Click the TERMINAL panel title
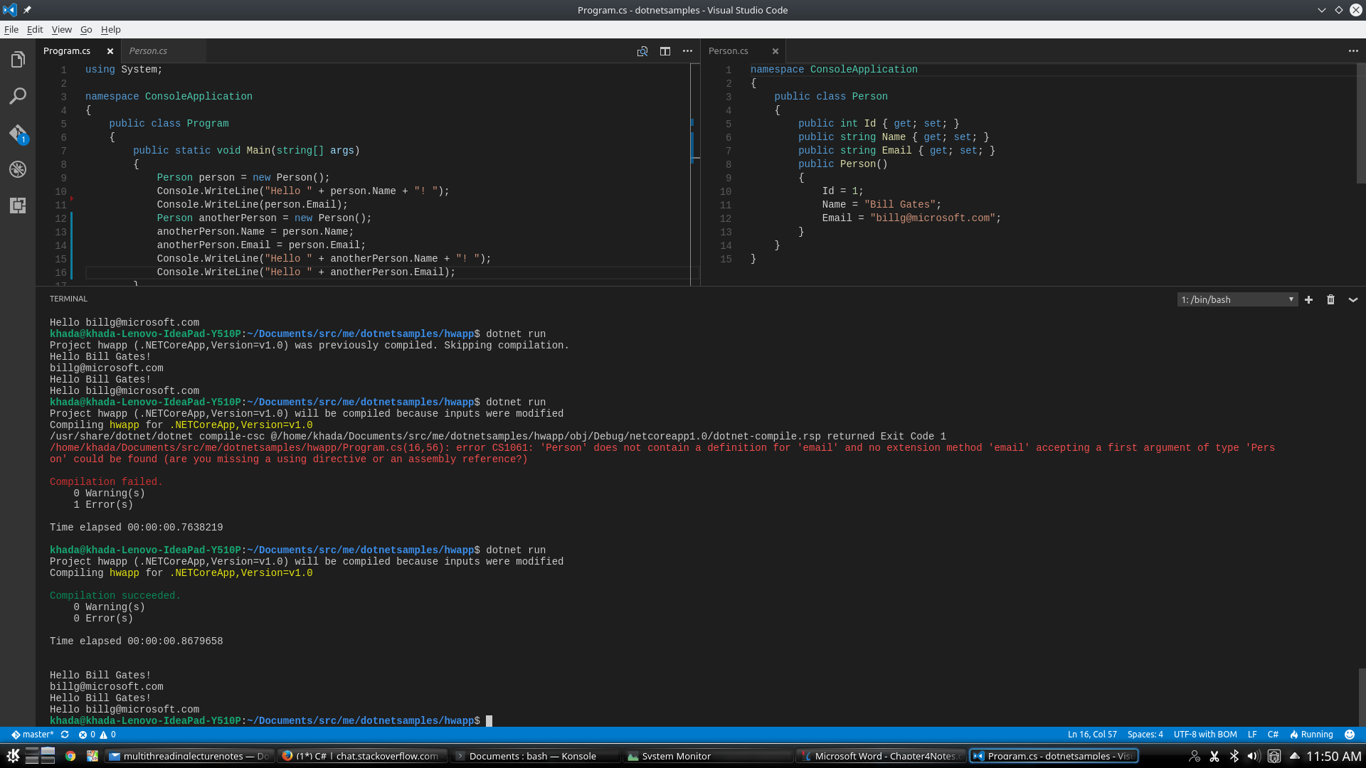 point(68,299)
